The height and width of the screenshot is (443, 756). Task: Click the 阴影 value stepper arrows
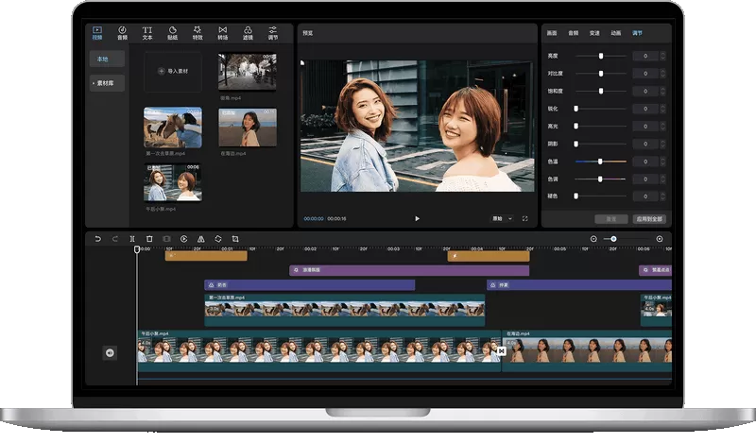[663, 144]
